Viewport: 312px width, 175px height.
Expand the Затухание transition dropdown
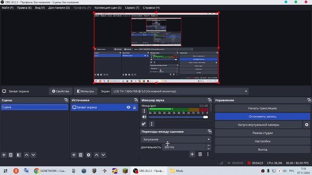pyautogui.click(x=176, y=140)
